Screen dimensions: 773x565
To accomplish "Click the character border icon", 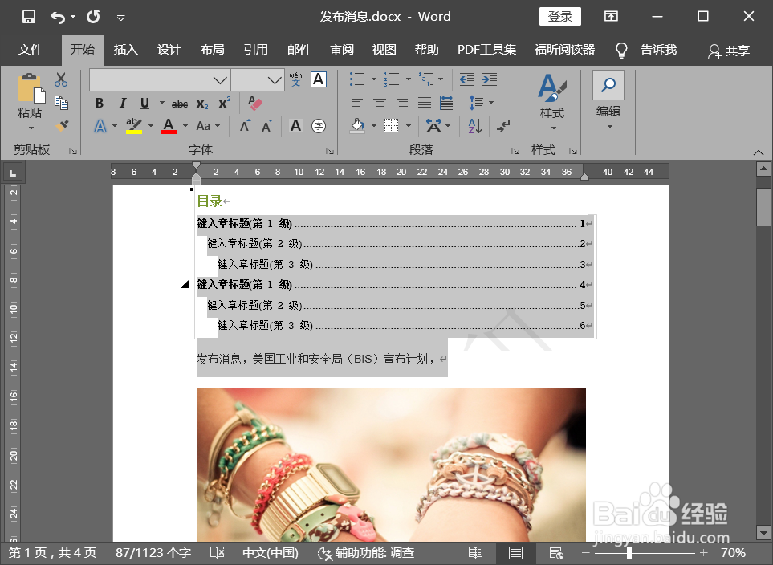I will pyautogui.click(x=319, y=79).
